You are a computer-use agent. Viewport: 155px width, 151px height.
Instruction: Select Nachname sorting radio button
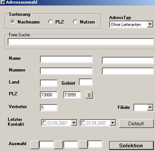[13, 22]
